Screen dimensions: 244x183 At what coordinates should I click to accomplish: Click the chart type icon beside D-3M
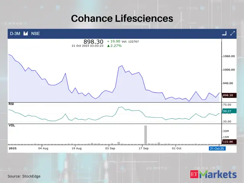click(x=26, y=34)
